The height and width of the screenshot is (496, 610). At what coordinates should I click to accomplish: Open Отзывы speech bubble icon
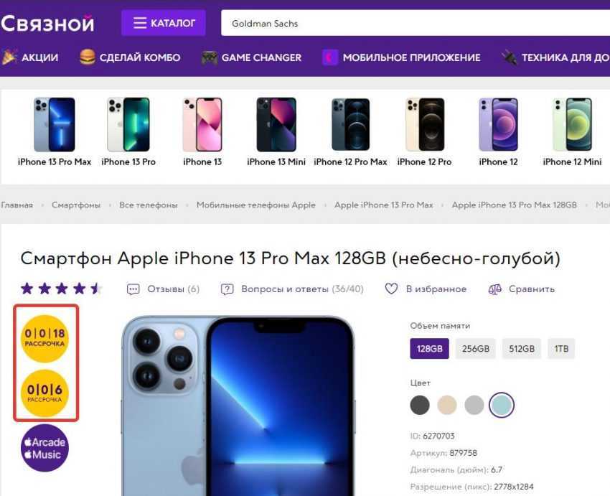[133, 289]
